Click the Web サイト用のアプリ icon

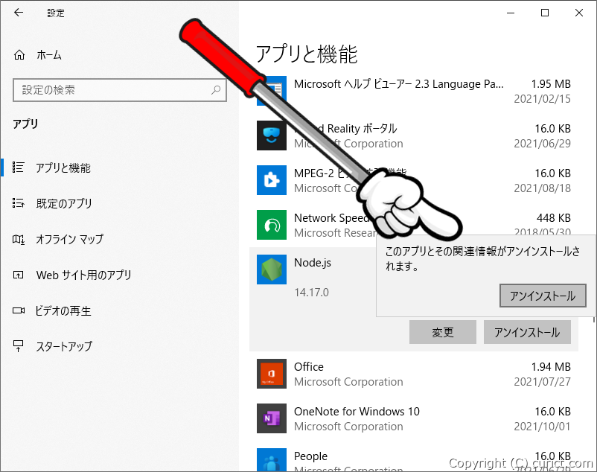point(19,275)
